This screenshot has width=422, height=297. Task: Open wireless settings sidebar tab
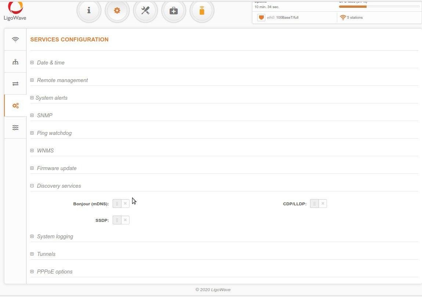(15, 40)
